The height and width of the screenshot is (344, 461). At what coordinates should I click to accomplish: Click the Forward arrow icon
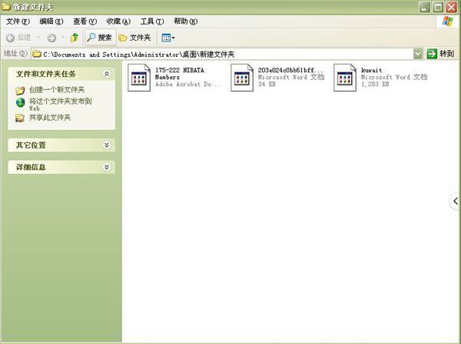coord(51,38)
